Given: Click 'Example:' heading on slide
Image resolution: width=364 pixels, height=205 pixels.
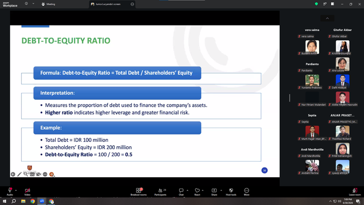Looking at the screenshot, I should (x=51, y=128).
